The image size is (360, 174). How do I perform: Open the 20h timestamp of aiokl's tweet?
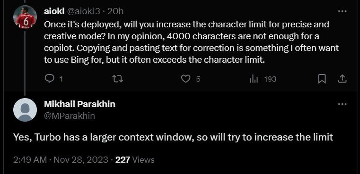point(115,11)
